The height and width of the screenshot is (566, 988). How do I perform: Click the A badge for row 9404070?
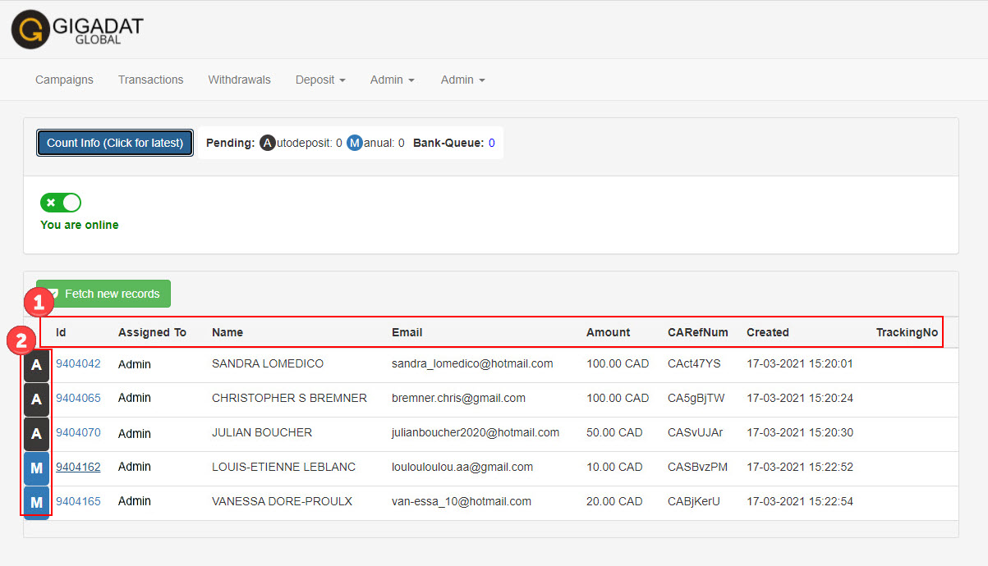36,434
